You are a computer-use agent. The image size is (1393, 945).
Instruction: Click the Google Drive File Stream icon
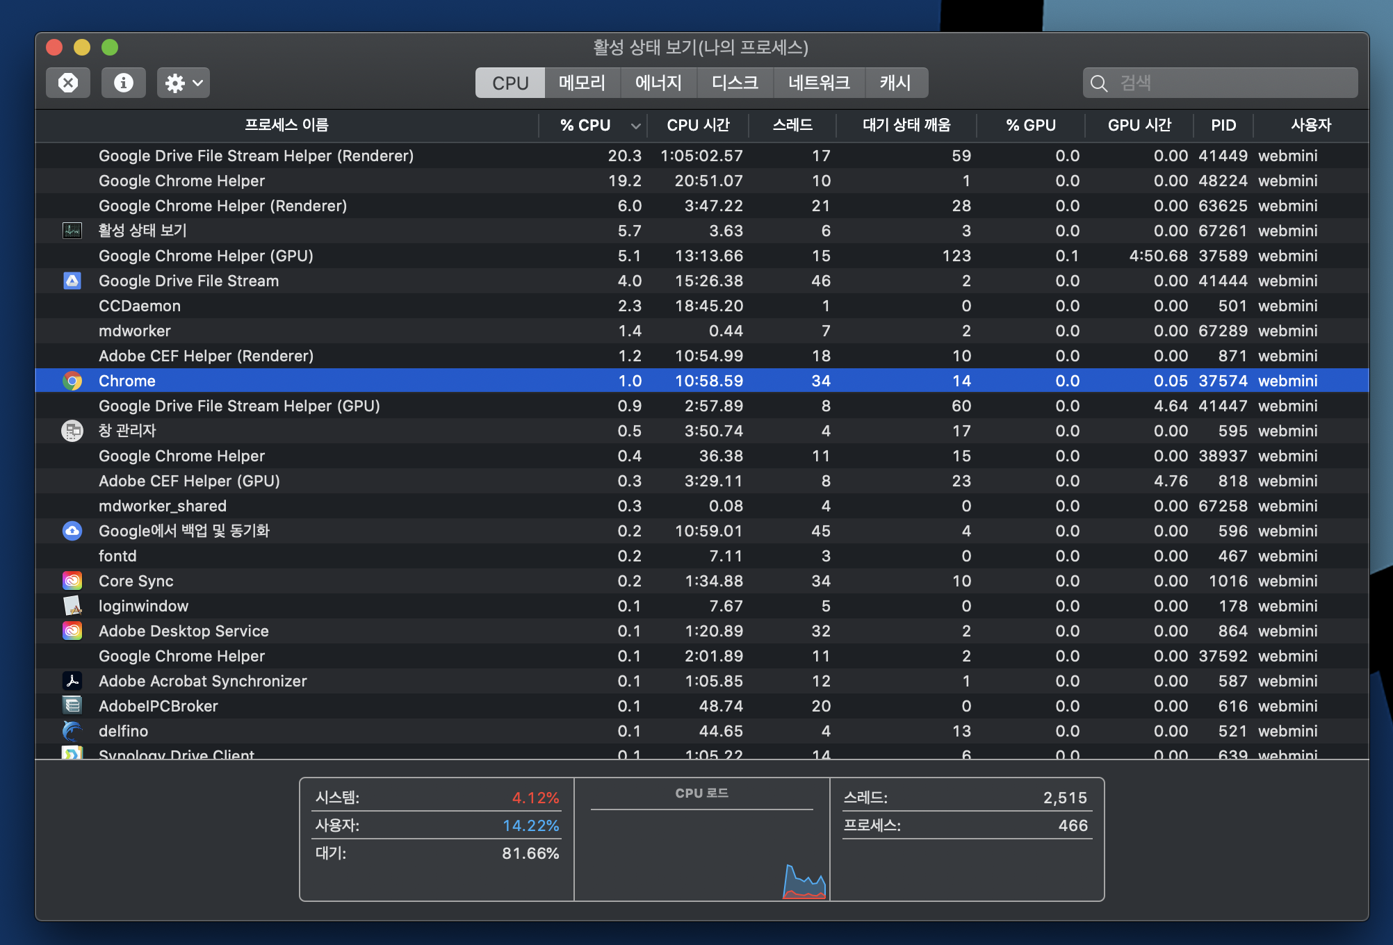coord(72,281)
